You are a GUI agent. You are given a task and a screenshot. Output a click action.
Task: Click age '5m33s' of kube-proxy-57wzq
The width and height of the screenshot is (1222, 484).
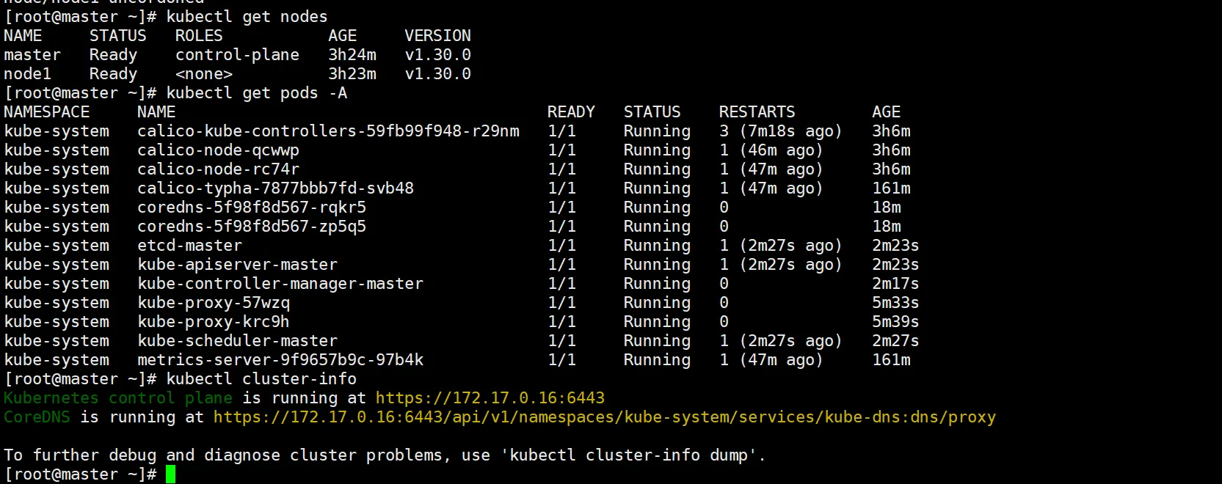tap(895, 303)
